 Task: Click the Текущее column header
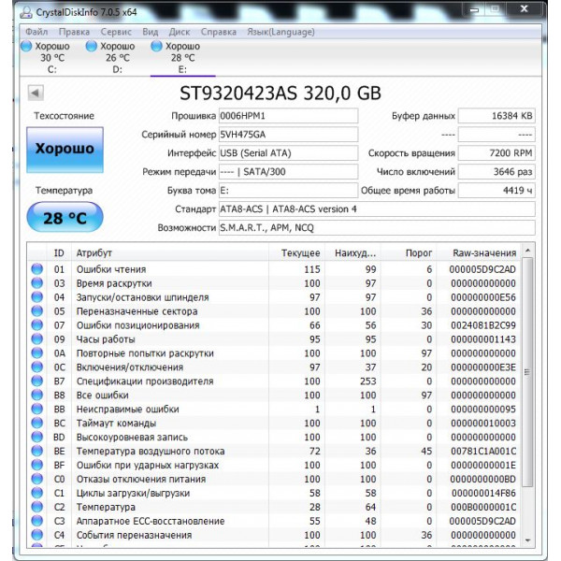pos(297,253)
